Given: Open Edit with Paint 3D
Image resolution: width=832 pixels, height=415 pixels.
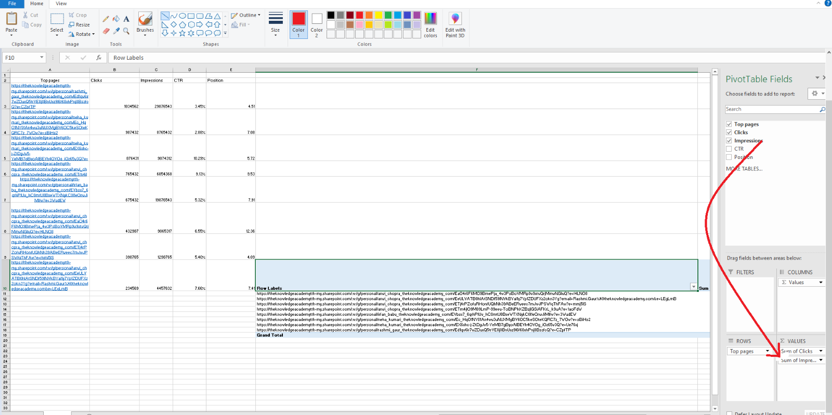Looking at the screenshot, I should [x=455, y=24].
